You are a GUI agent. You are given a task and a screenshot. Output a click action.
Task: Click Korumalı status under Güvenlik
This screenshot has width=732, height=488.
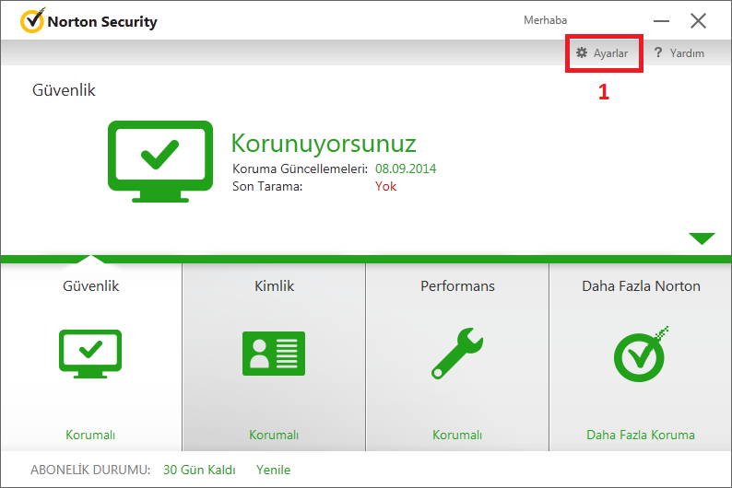click(90, 435)
